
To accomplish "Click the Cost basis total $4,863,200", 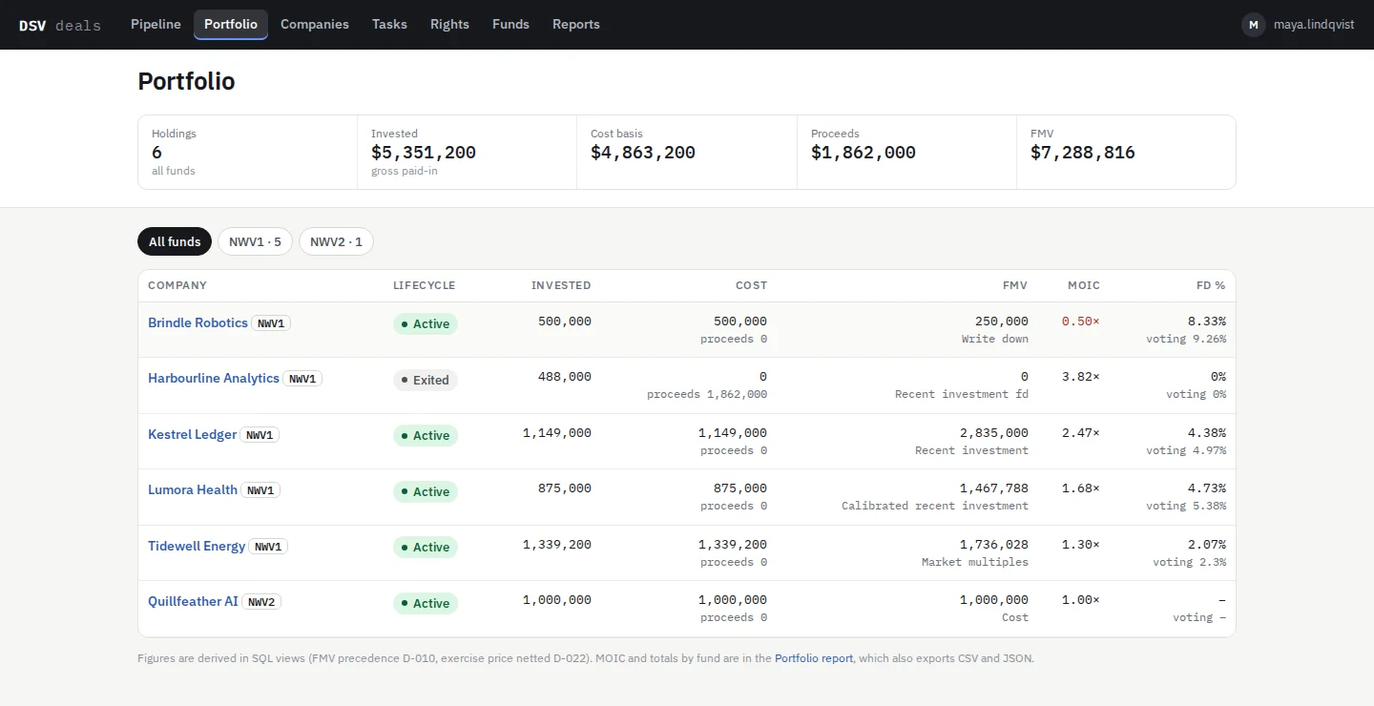I will pos(643,153).
